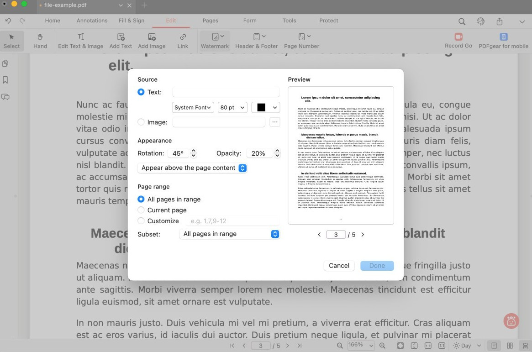Click the search magnifier icon
532x352 pixels.
(462, 21)
